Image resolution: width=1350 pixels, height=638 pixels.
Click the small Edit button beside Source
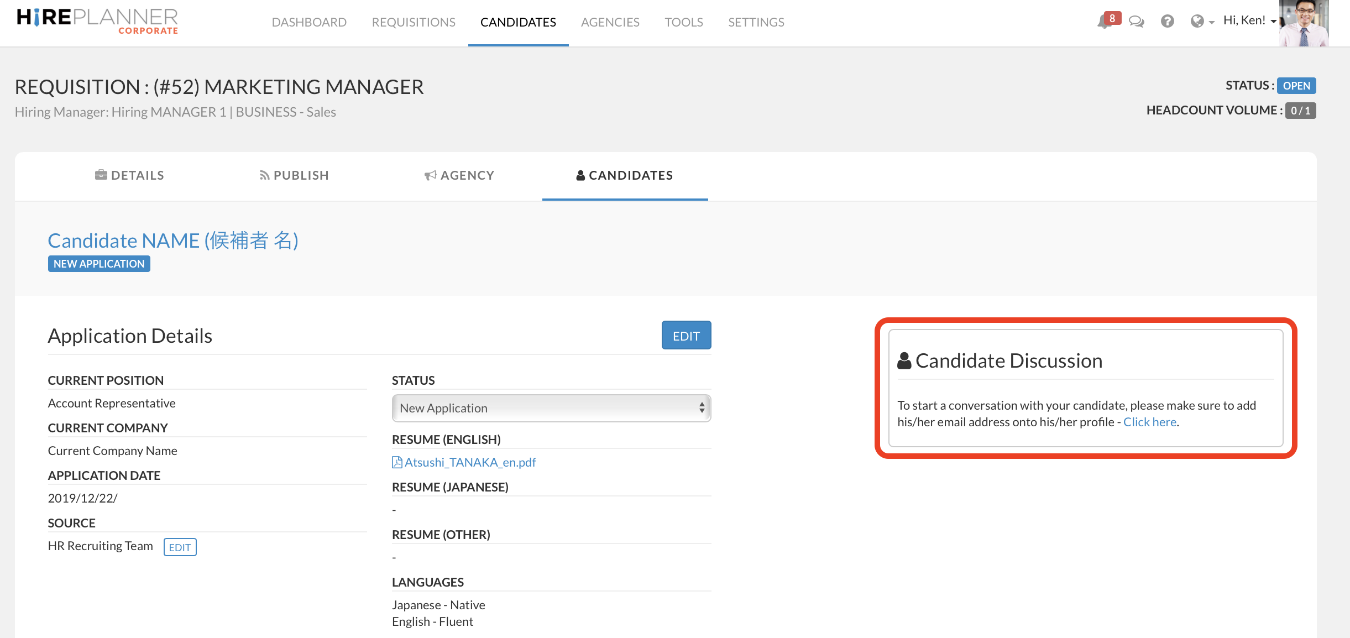click(180, 547)
